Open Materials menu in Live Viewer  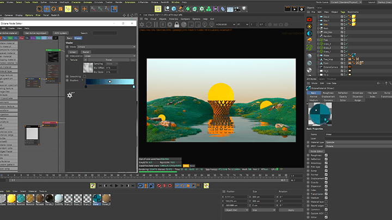pos(174,19)
